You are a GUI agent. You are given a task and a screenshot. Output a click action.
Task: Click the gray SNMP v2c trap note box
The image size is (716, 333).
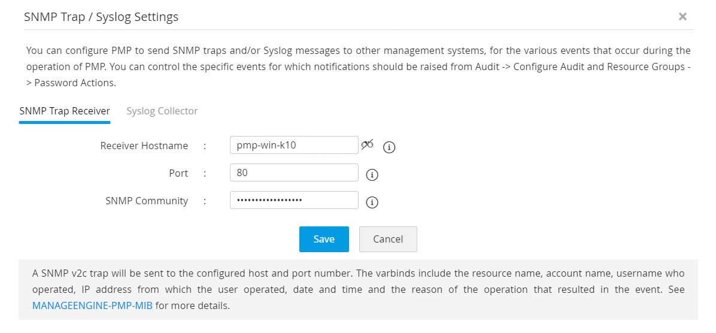(358, 289)
